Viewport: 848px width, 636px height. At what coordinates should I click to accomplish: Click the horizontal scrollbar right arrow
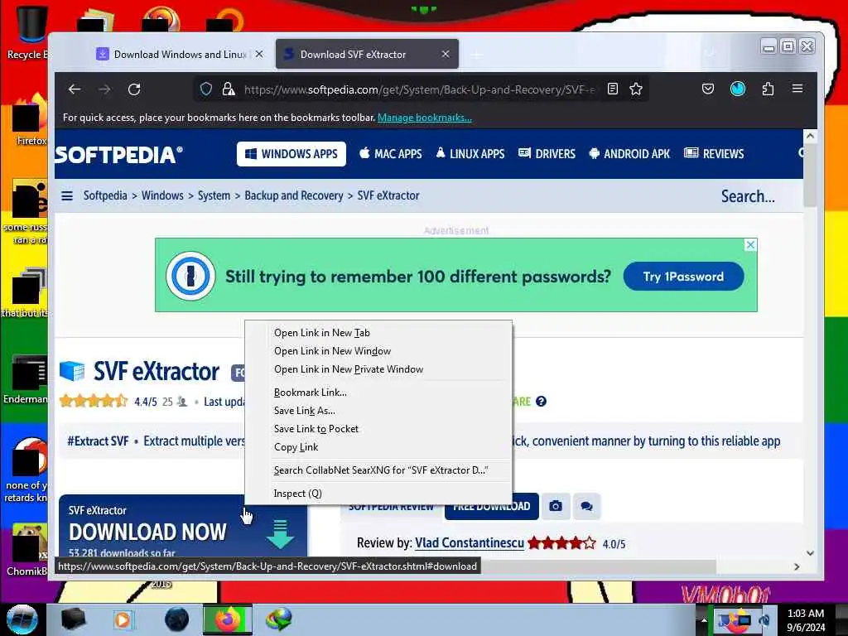pos(796,566)
